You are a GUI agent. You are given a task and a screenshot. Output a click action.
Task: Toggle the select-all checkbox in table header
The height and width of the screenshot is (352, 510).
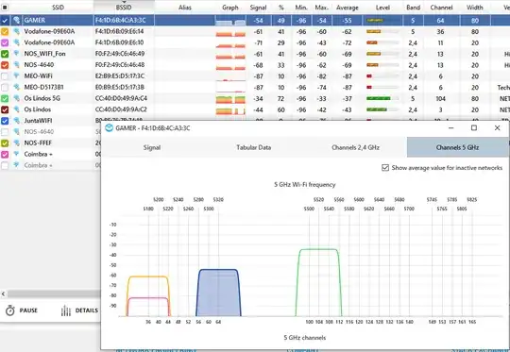tap(5, 8)
